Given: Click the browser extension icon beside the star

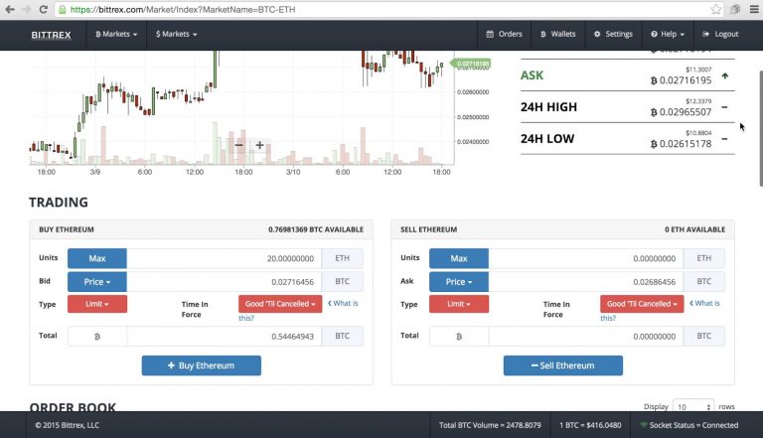Looking at the screenshot, I should click(735, 9).
